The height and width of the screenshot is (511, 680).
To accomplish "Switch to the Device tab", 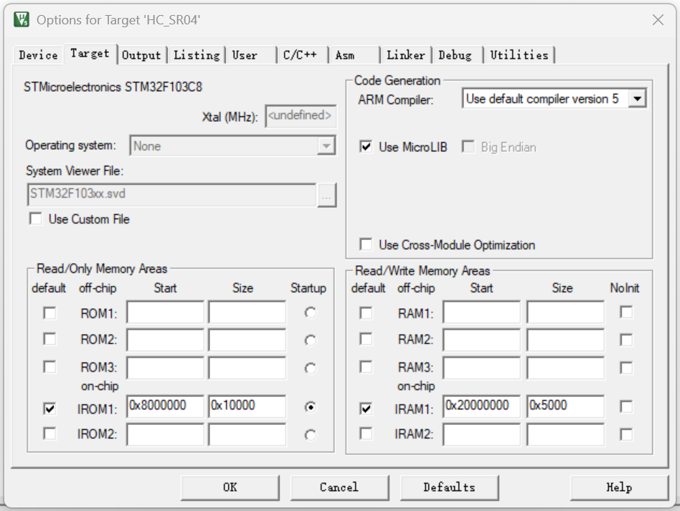I will (38, 55).
